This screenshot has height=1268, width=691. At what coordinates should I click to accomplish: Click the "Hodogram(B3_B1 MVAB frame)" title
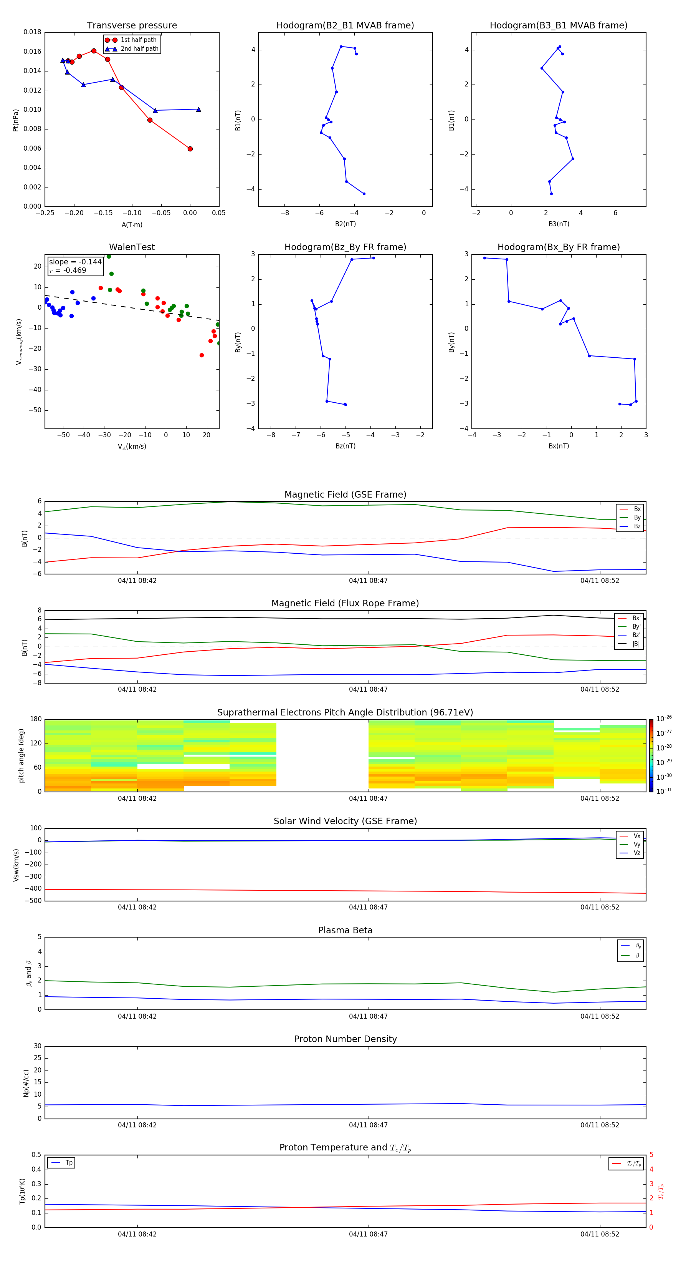click(x=559, y=26)
